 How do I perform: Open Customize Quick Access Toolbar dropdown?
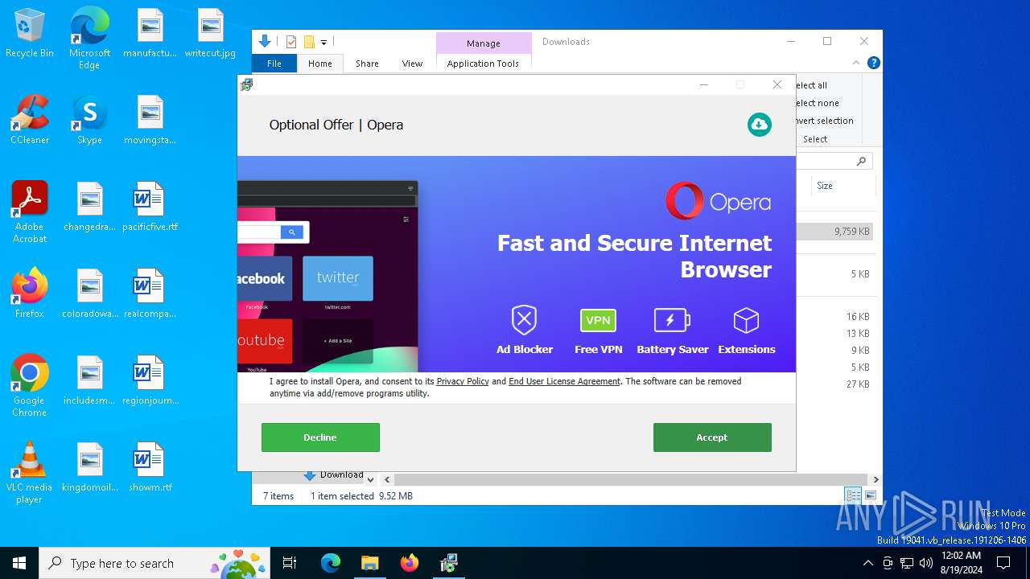click(323, 42)
